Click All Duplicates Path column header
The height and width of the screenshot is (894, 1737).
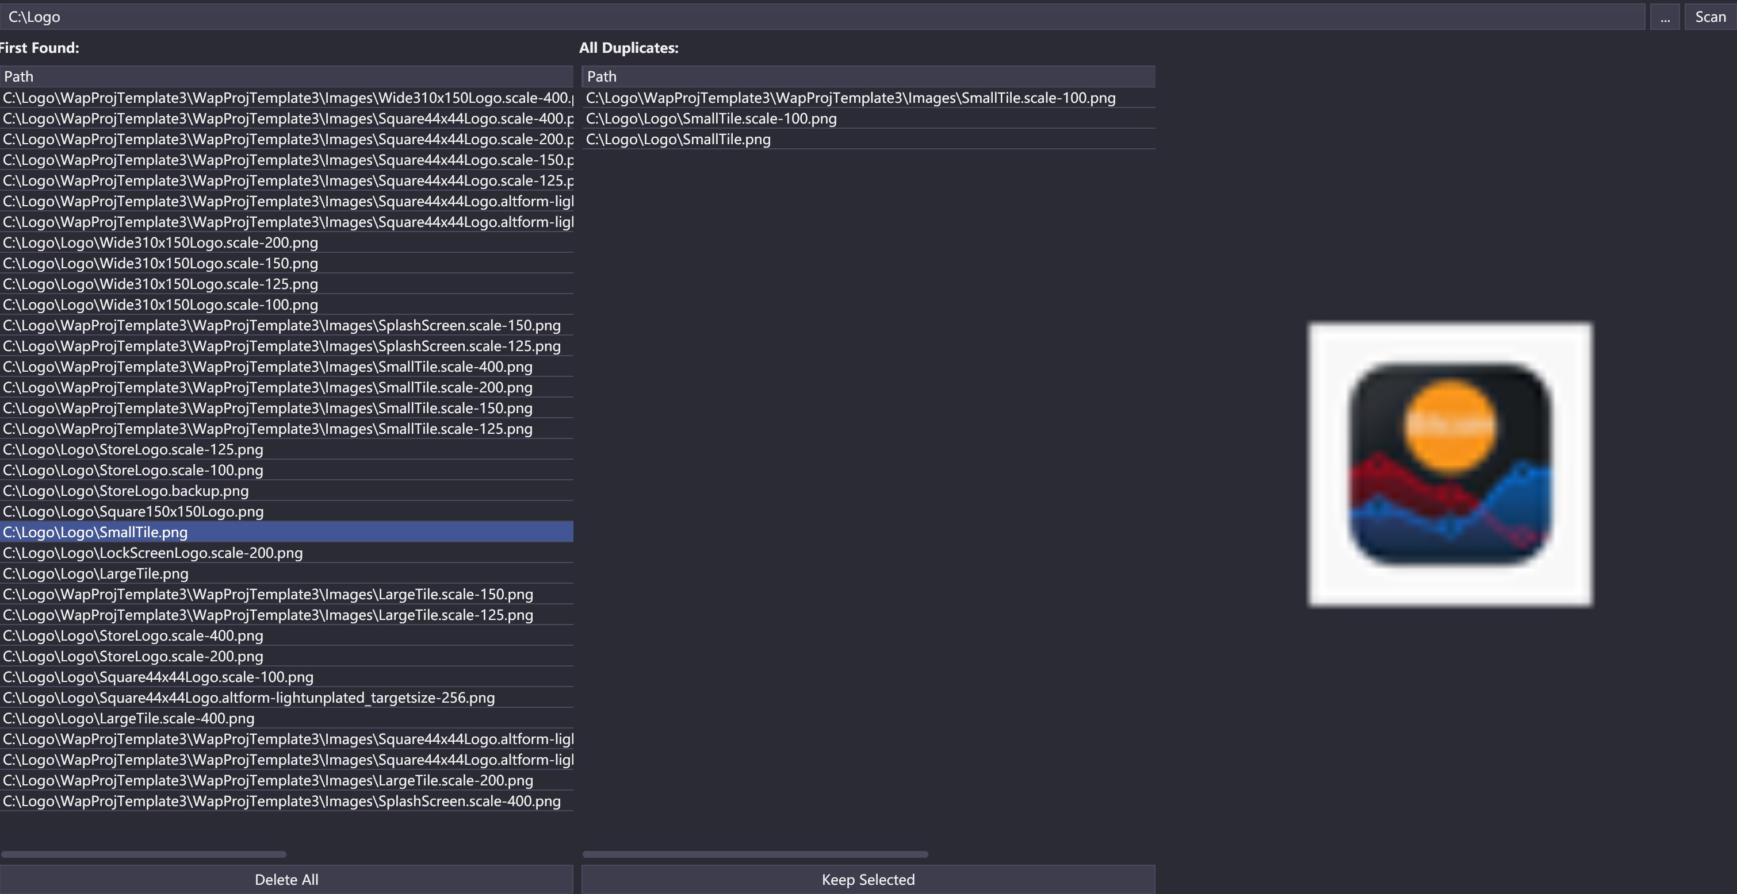[868, 76]
